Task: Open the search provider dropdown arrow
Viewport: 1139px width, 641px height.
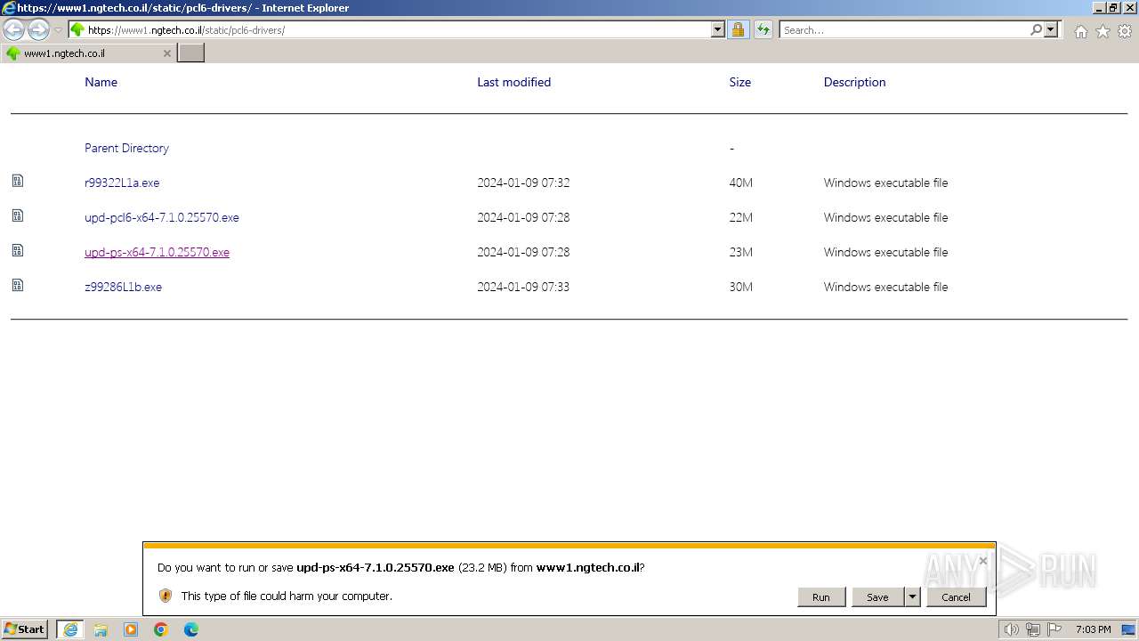Action: point(1051,30)
